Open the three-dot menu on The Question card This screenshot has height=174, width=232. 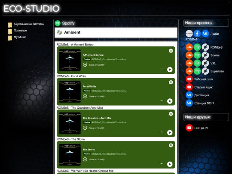[162, 132]
